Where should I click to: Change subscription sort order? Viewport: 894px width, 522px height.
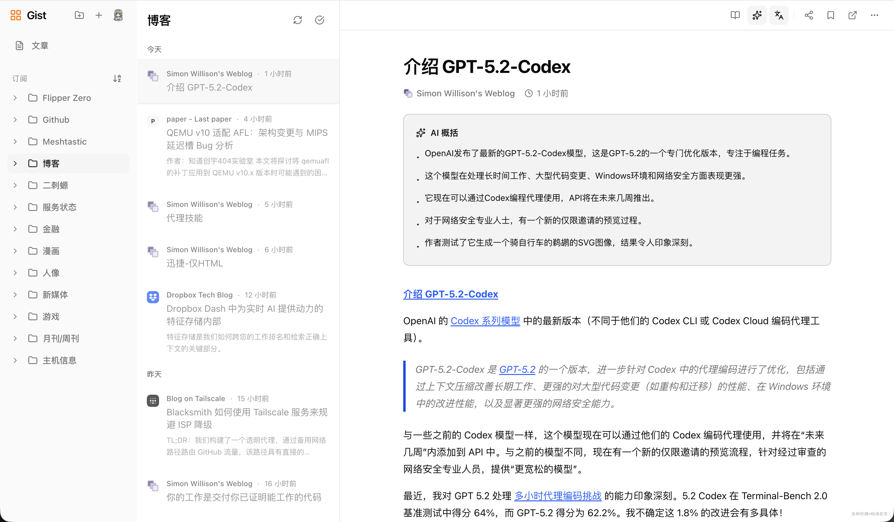click(x=117, y=78)
